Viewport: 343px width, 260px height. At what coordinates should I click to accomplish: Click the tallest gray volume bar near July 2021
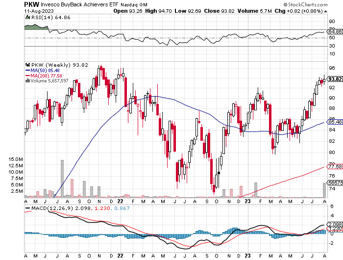tap(62, 179)
